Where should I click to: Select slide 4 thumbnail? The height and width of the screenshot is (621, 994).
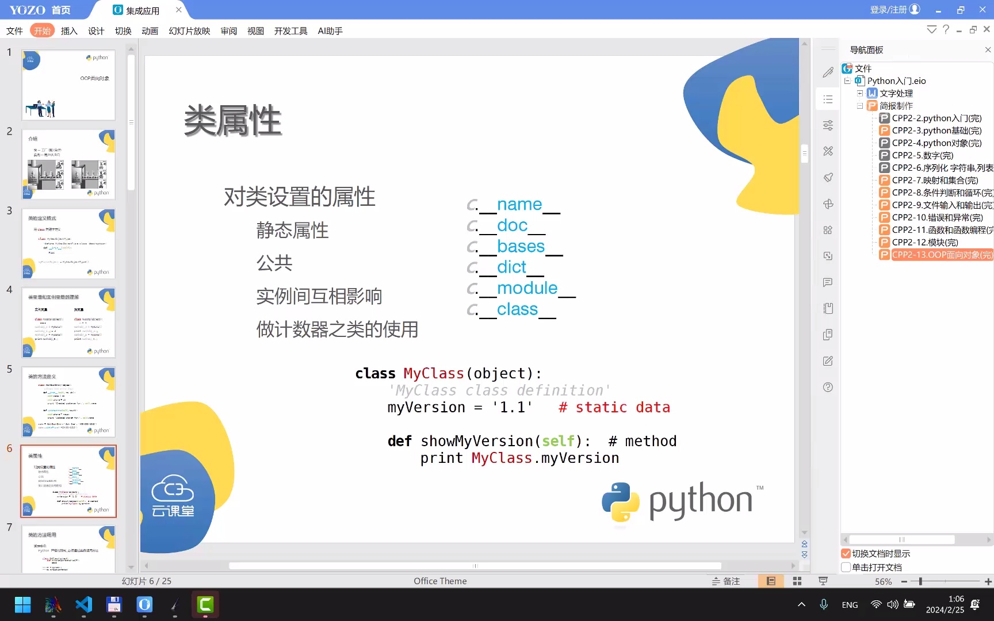[68, 323]
